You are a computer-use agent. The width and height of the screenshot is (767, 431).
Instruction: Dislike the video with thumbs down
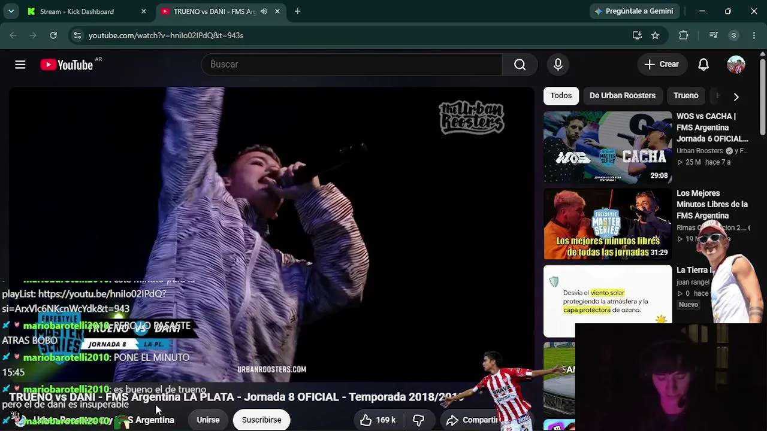coord(418,420)
